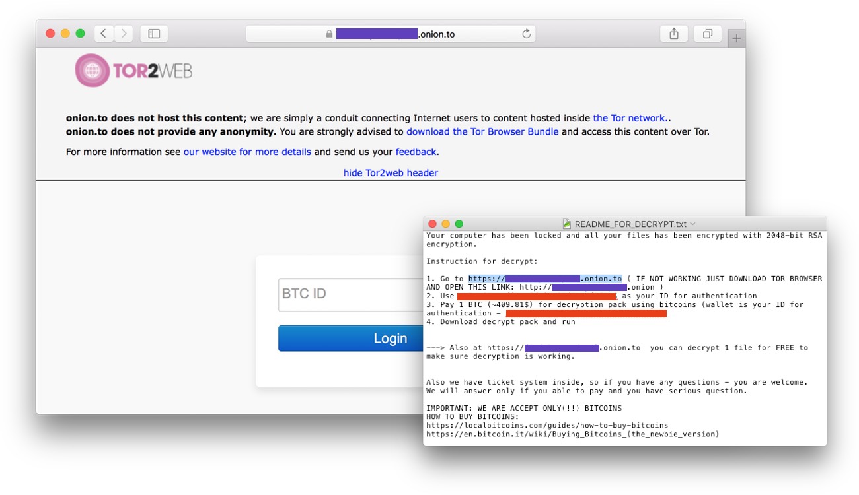Click "IMPORTANT: WE ARE ACCEPT ONLY(!!) BITCOINS" line

click(x=524, y=408)
